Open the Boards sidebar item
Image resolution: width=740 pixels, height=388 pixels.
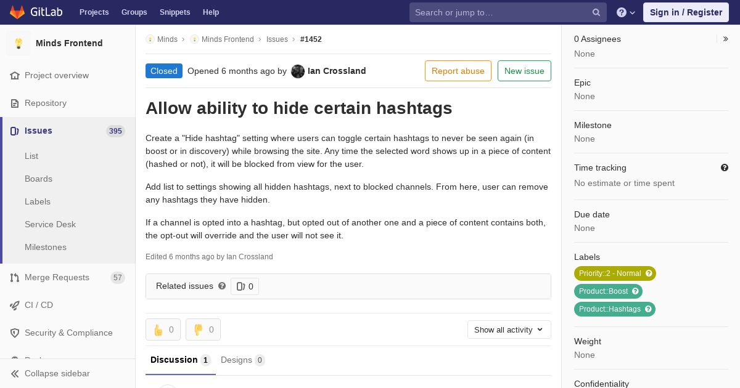38,179
